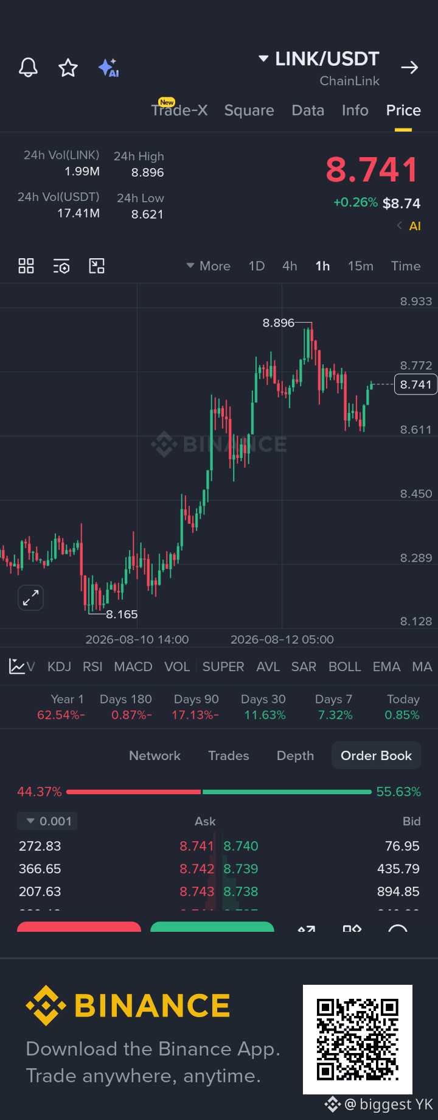Image resolution: width=438 pixels, height=1120 pixels.
Task: Switch to the Square tab
Action: [249, 110]
